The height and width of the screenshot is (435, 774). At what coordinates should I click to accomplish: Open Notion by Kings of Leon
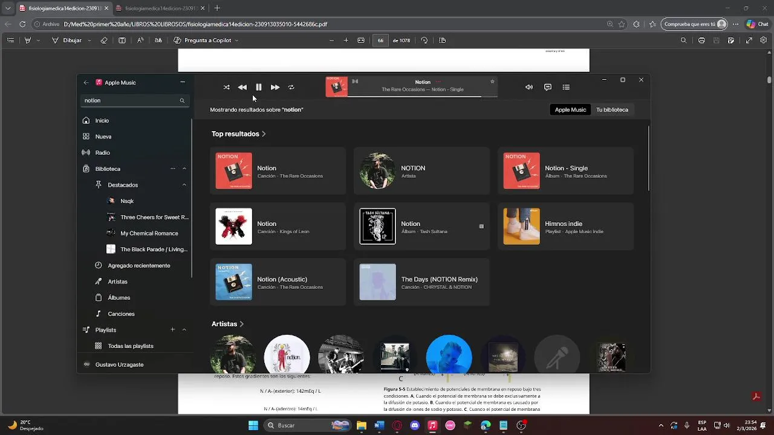pos(278,227)
